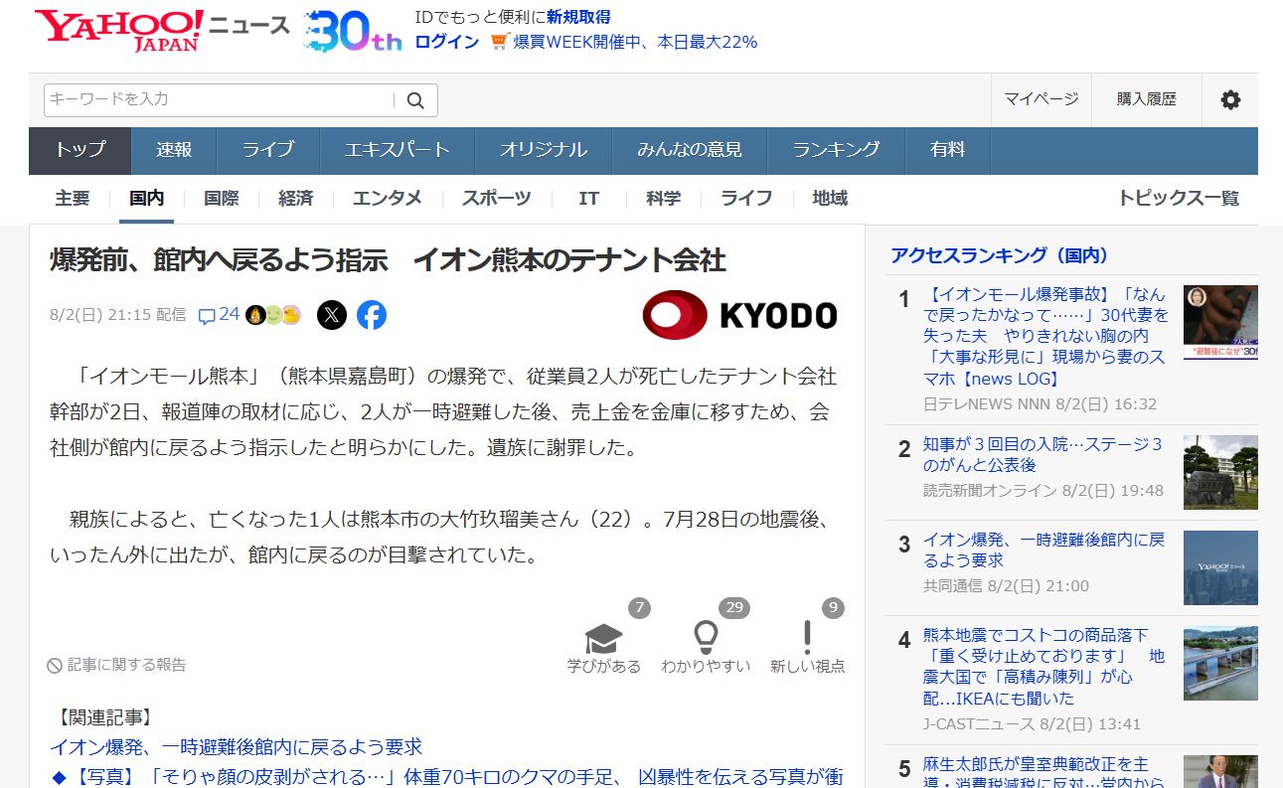Share the article on Facebook
The height and width of the screenshot is (788, 1283).
372,315
